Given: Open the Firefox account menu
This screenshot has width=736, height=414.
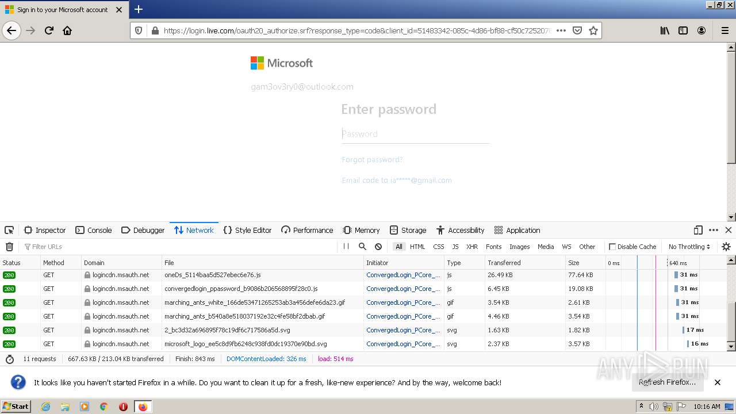Looking at the screenshot, I should click(x=701, y=30).
